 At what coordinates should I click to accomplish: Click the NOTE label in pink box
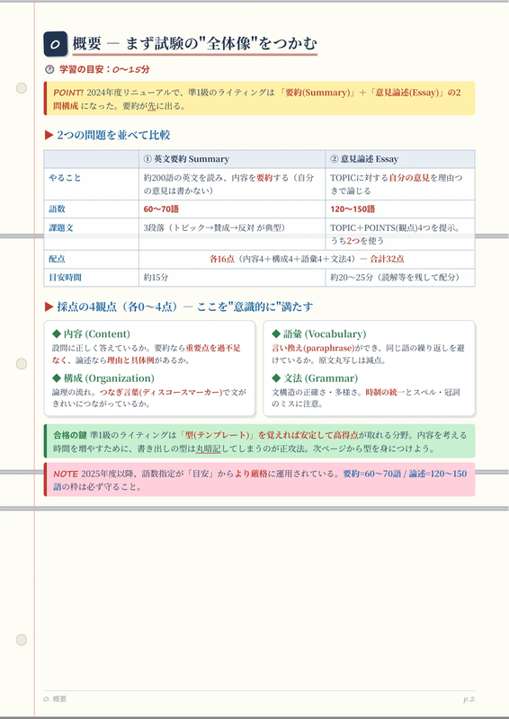point(65,474)
